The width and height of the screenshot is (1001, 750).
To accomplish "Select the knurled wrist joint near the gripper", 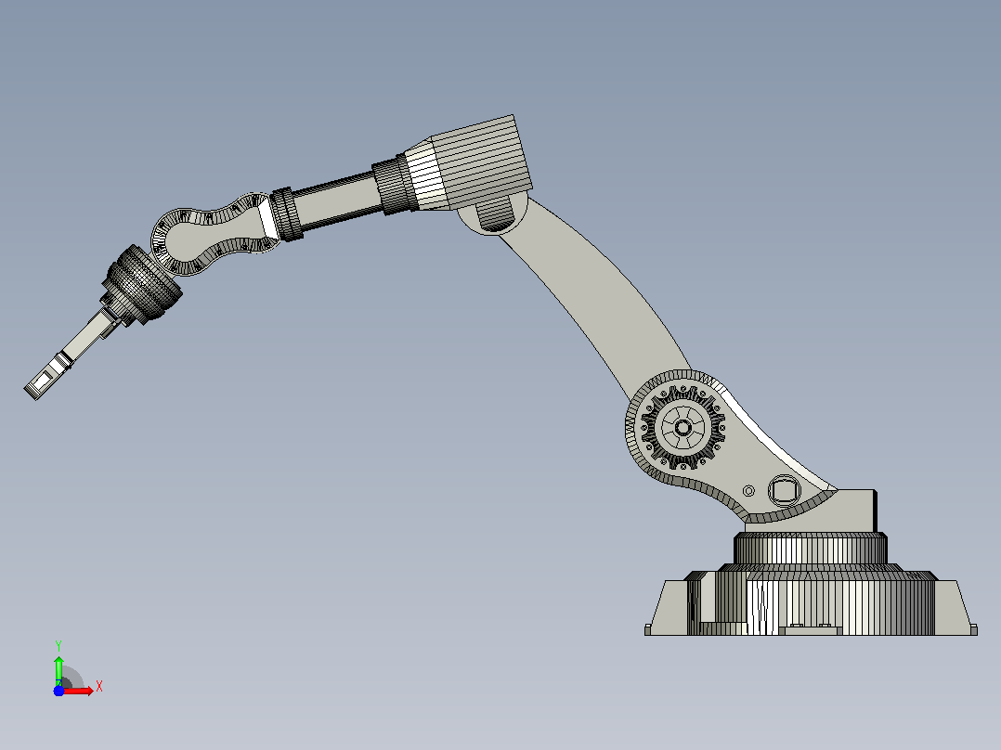I will point(144,283).
